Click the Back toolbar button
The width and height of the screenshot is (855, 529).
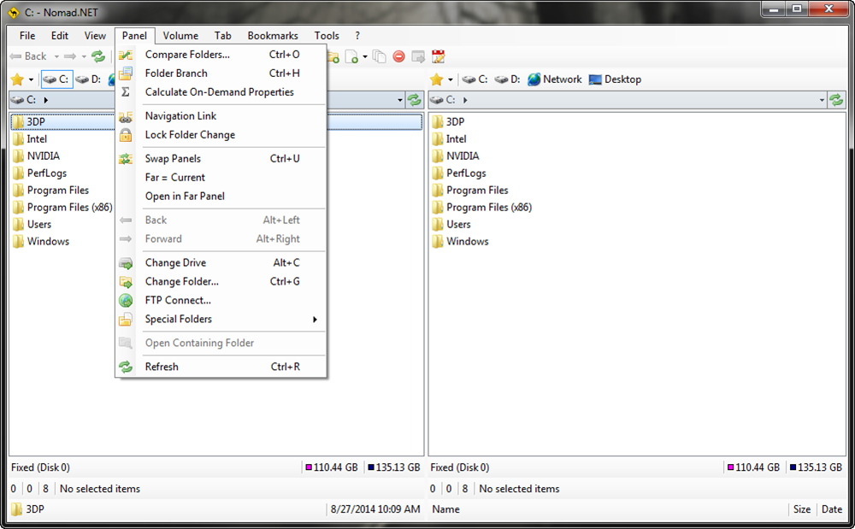28,56
